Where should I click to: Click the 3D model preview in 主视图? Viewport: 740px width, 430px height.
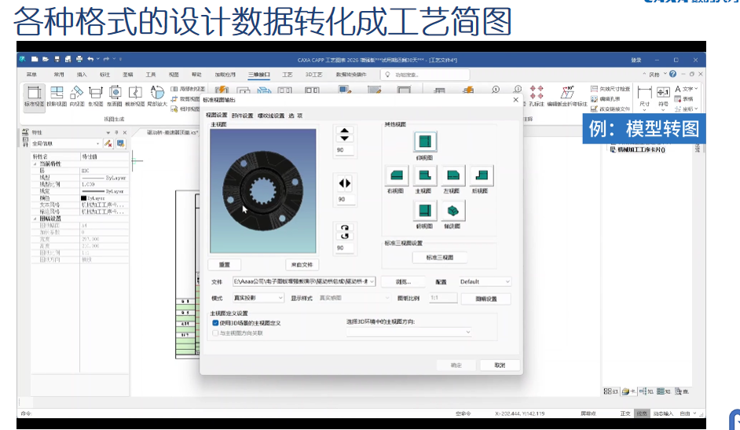click(263, 191)
